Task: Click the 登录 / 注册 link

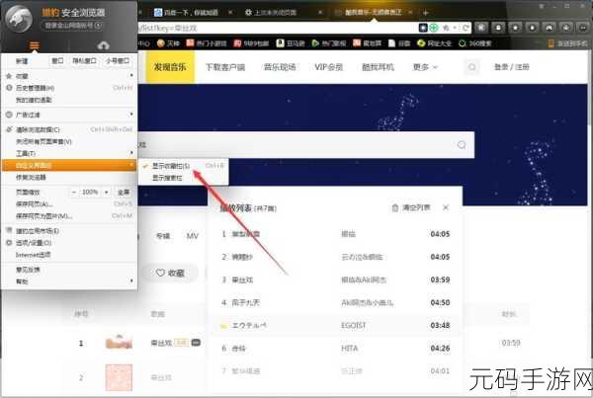Action: pos(512,67)
